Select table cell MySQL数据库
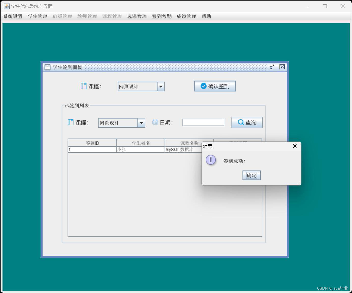The height and width of the screenshot is (293, 352). pos(183,150)
